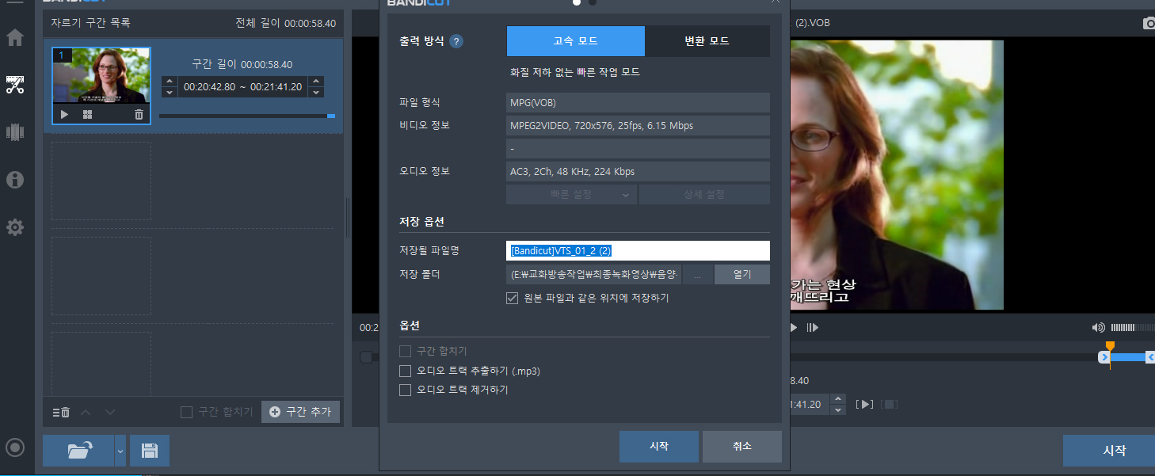The height and width of the screenshot is (476, 1155).
Task: Open the 빠른 설정 dropdown
Action: point(571,194)
